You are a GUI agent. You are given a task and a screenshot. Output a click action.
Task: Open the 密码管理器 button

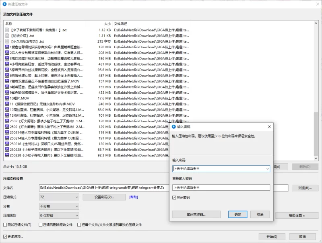click(196, 214)
